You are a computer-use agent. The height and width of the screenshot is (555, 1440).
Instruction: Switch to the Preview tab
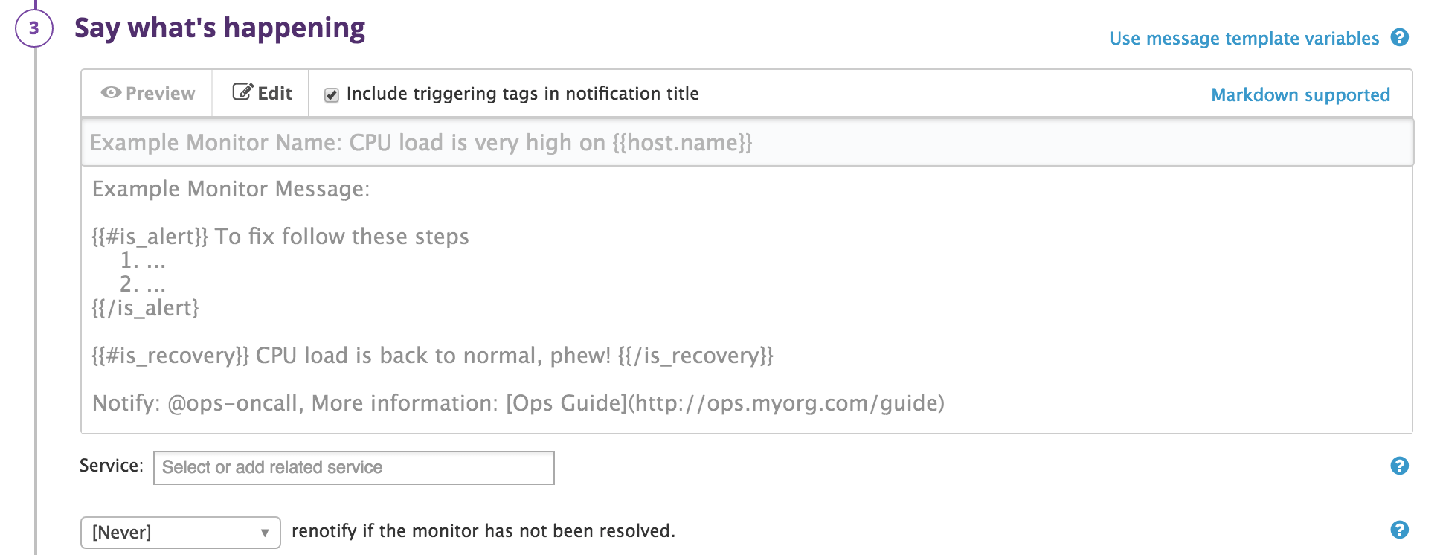(147, 93)
